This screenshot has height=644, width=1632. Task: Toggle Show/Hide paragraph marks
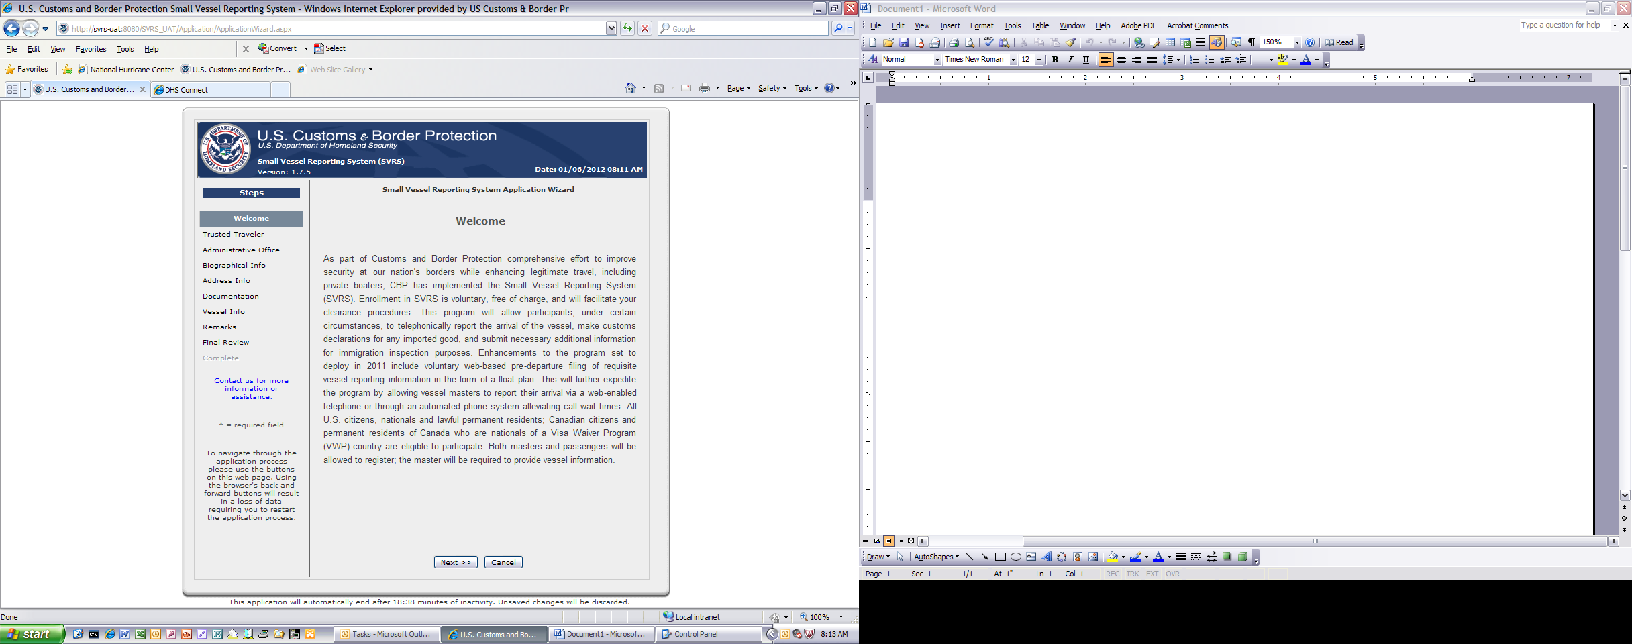click(1251, 42)
